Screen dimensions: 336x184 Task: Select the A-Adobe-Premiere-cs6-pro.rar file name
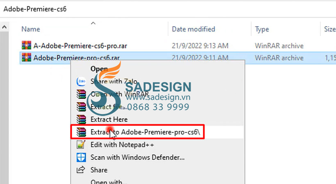click(x=80, y=45)
